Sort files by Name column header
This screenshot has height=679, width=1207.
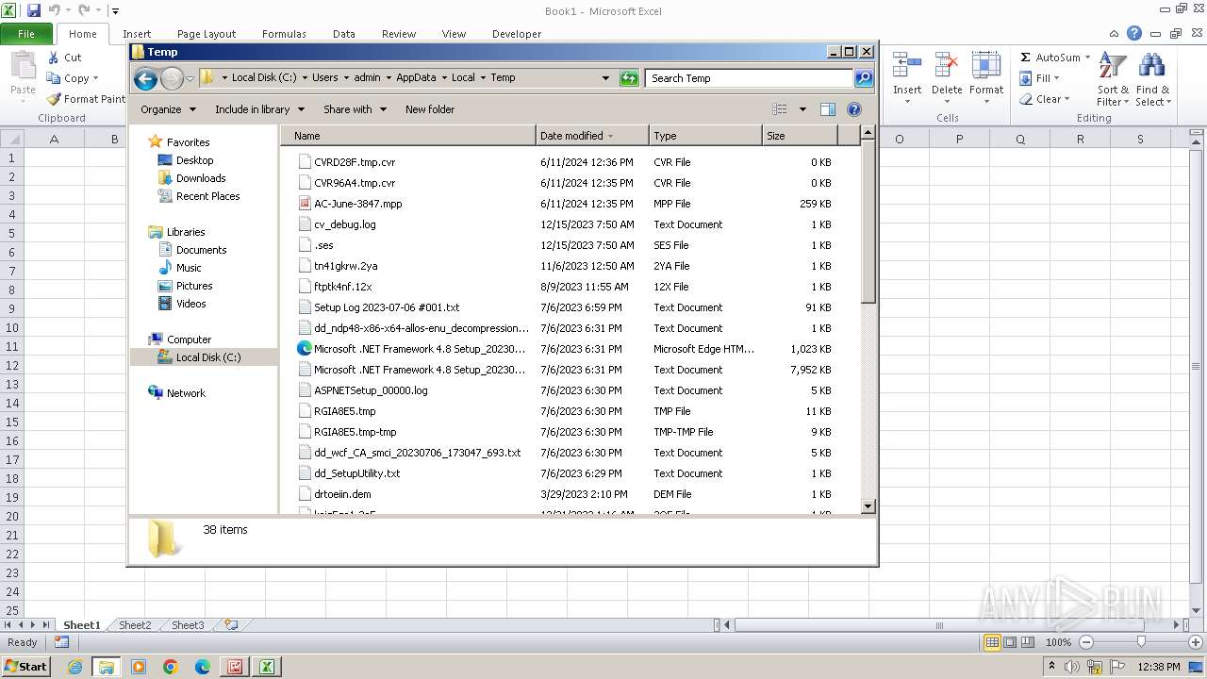click(407, 136)
